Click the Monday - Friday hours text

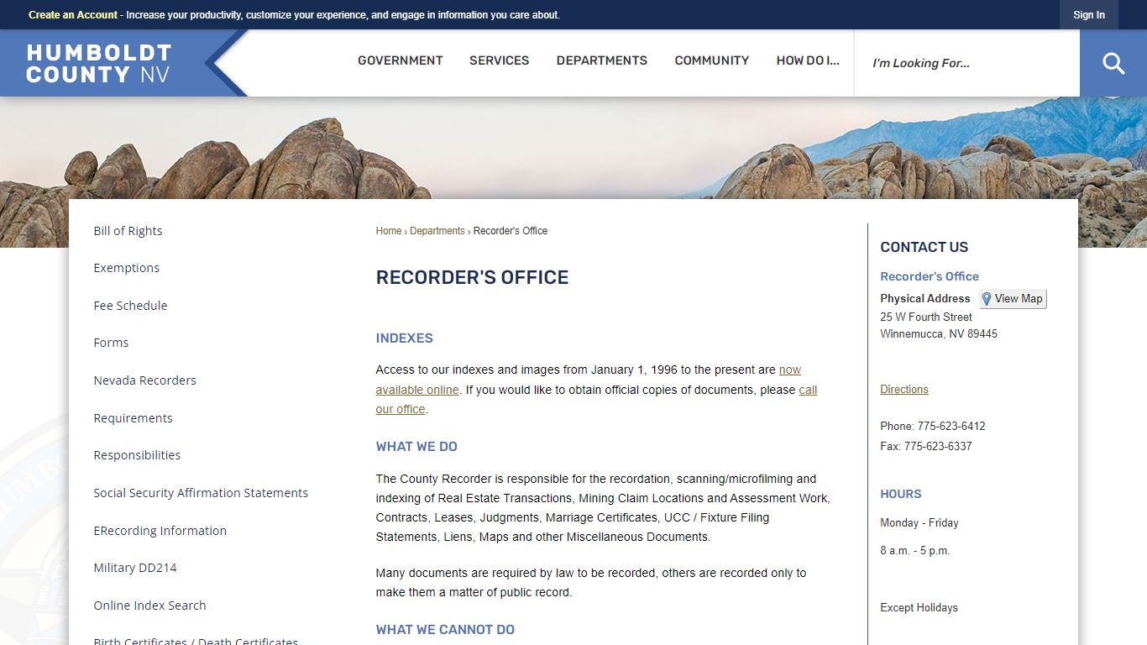tap(919, 523)
